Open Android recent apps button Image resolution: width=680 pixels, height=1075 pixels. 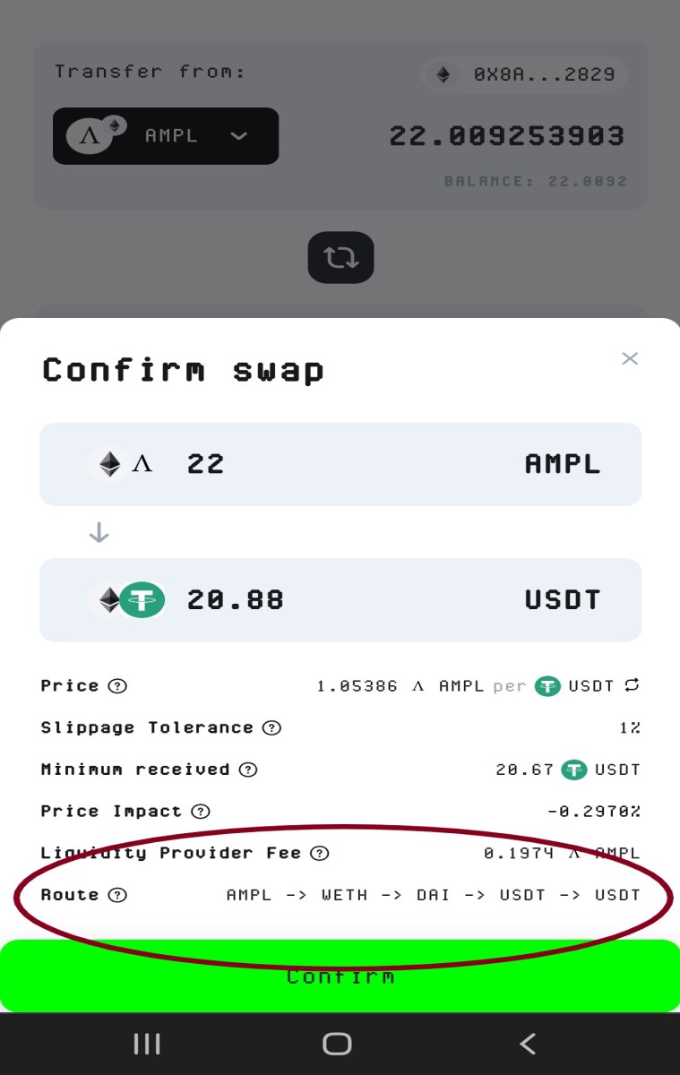[147, 1044]
